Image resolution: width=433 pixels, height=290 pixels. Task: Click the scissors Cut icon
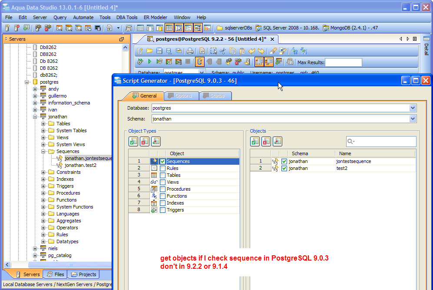(x=222, y=51)
